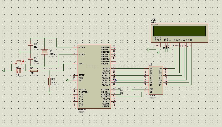Click the EN terminal label near P3.2
Screen dimensions: 222x127
tap(122, 93)
